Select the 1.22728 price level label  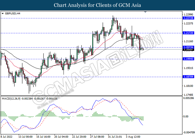189,18
